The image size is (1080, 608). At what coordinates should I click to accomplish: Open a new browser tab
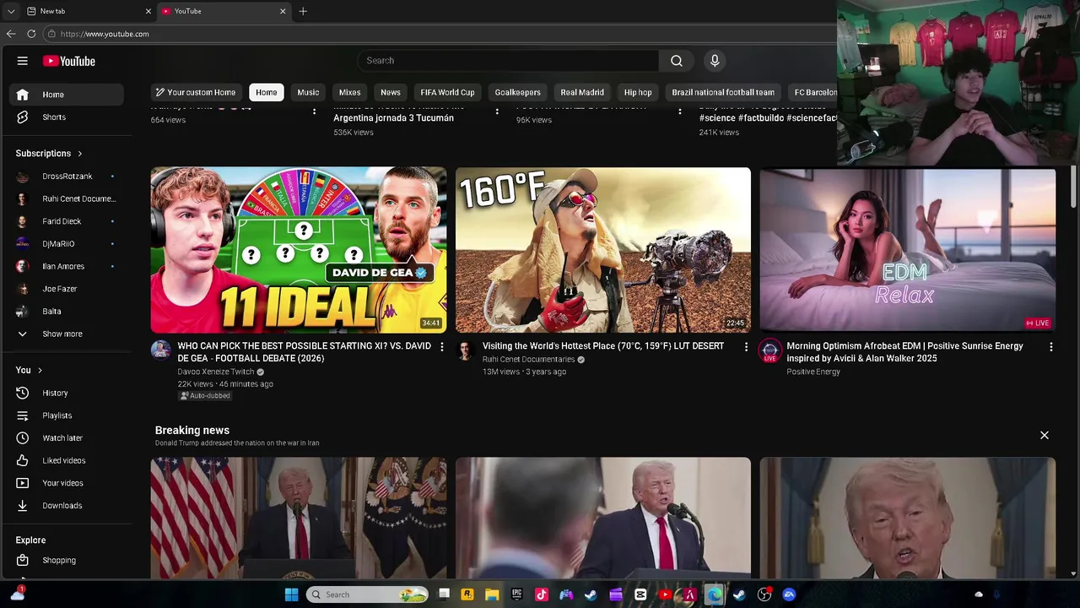(303, 11)
